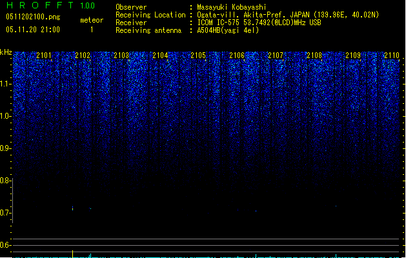Image resolution: width=406 pixels, height=258 pixels.
Task: Select the file name 0511202100.png
Action: 33,17
